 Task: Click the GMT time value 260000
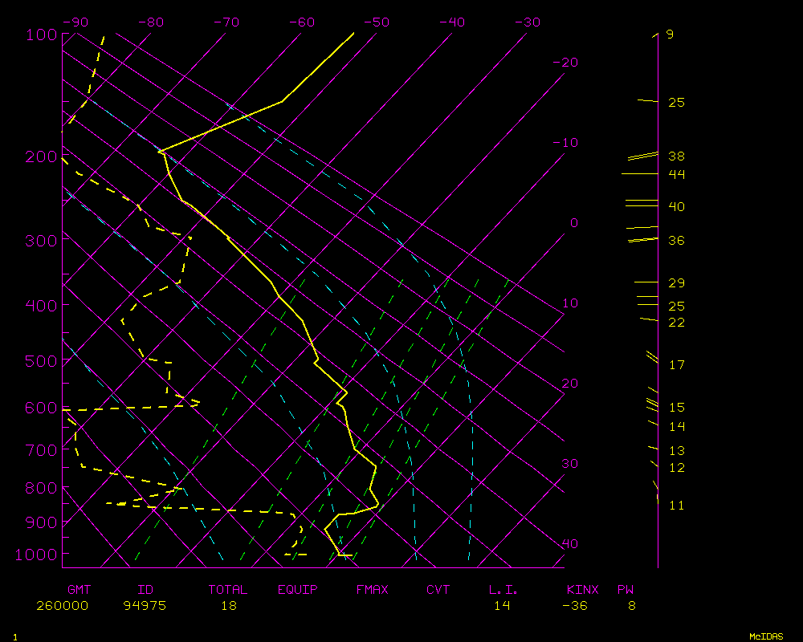pyautogui.click(x=62, y=606)
